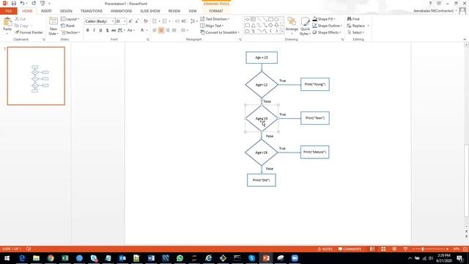Click the Save icon in quick access toolbar
469x264 pixels.
coord(13,3)
